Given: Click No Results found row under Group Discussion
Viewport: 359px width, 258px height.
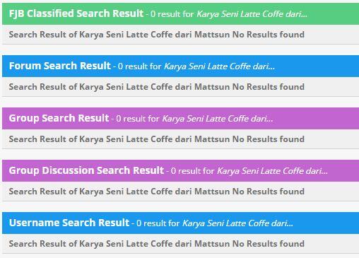Looking at the screenshot, I should (x=180, y=192).
